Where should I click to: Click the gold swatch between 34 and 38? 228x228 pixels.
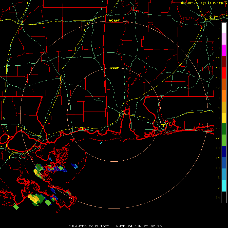pos(224,107)
